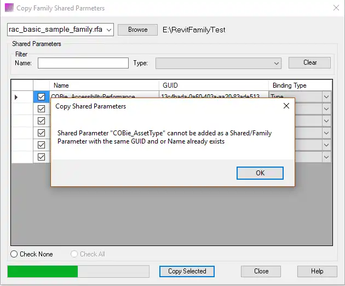
Task: Click the Copy Family Shared Parameters window icon
Action: [9, 8]
